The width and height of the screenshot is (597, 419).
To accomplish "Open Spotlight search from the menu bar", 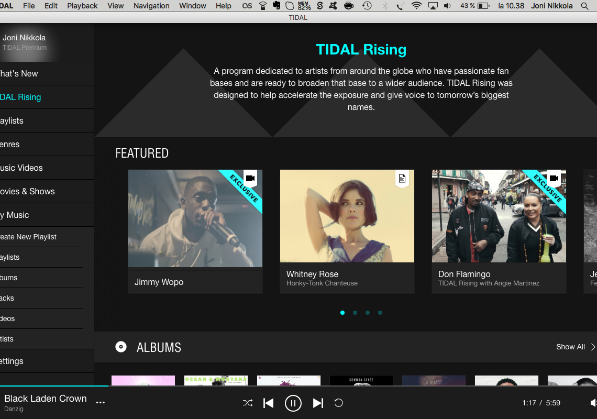I will click(584, 6).
